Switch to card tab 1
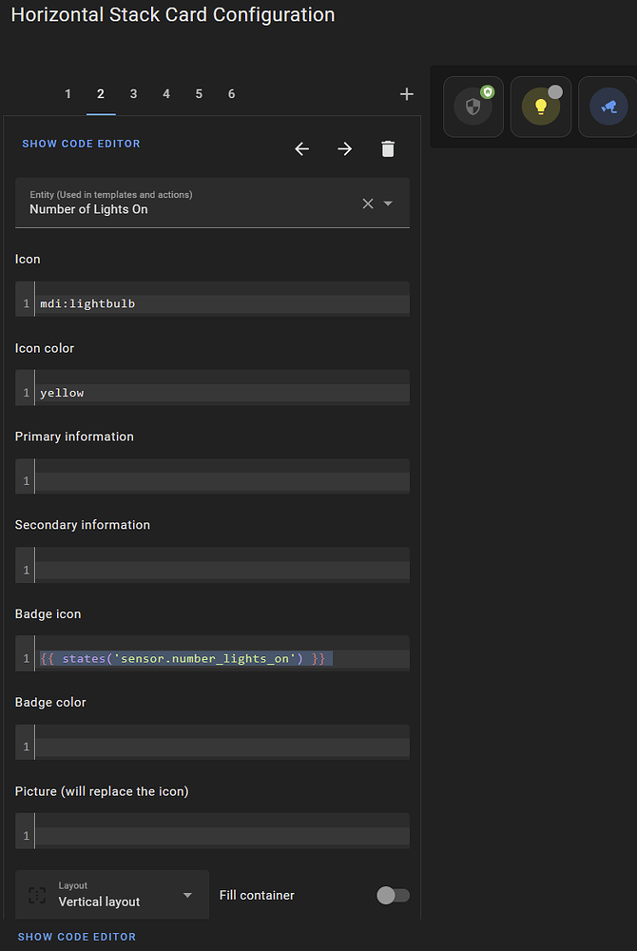 (x=68, y=94)
